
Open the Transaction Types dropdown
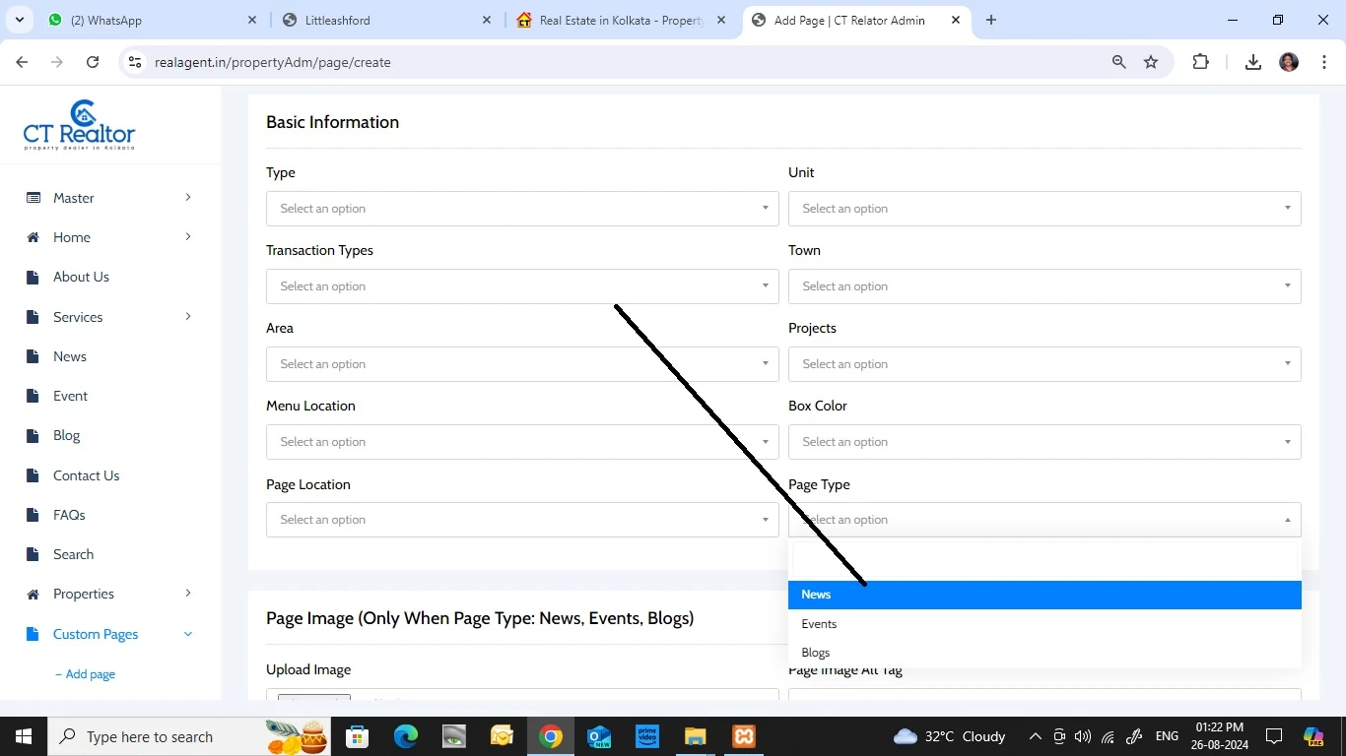pos(521,286)
